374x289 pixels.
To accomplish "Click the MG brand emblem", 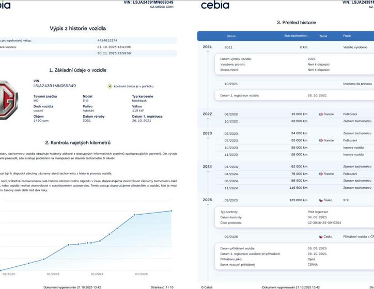I will coord(7,99).
